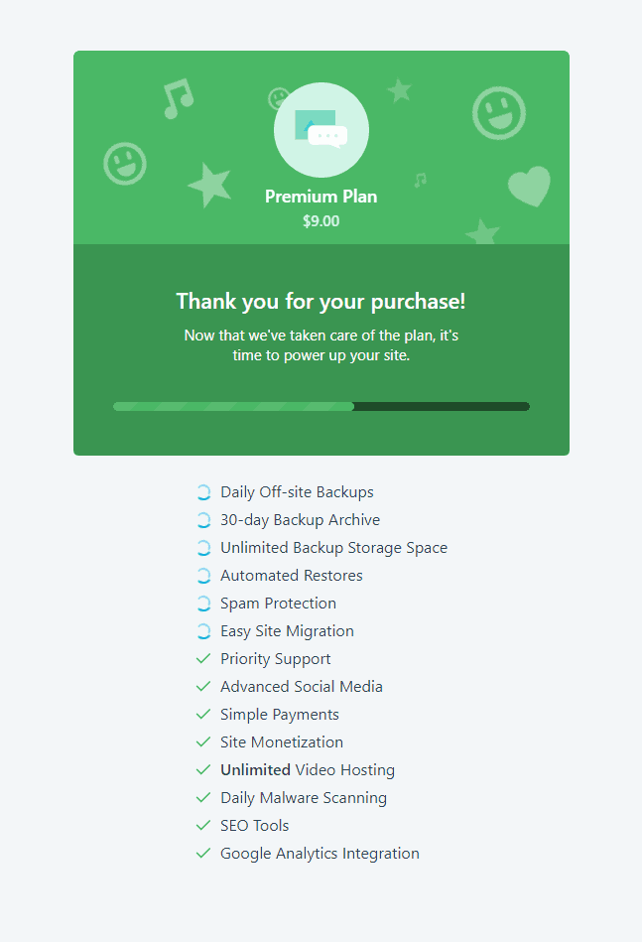
Task: Click the Thank you for your purchase heading
Action: [x=320, y=301]
